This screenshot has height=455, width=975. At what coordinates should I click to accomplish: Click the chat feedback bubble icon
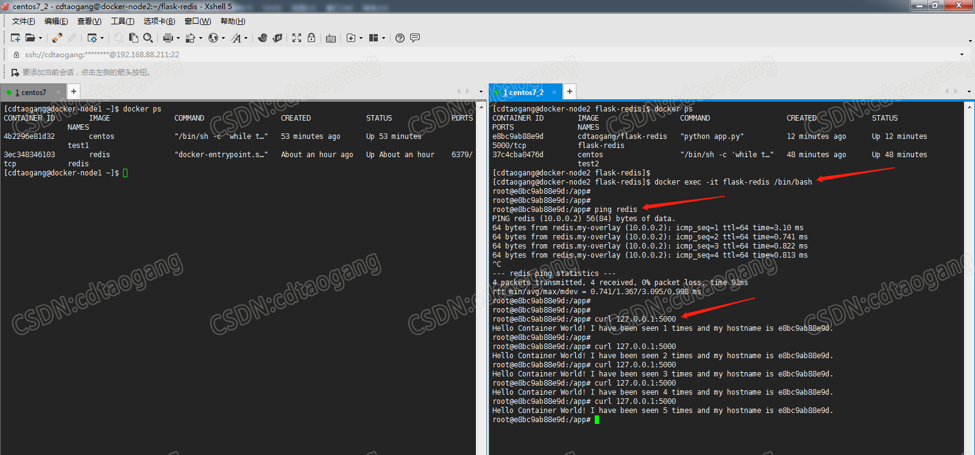pyautogui.click(x=415, y=38)
